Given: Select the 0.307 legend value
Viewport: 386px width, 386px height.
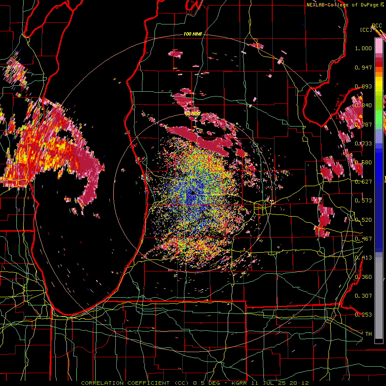Looking at the screenshot, I should pyautogui.click(x=363, y=296).
